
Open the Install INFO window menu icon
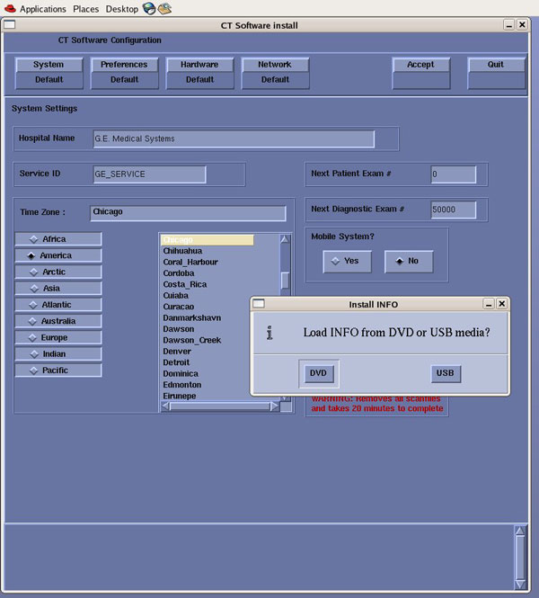259,304
